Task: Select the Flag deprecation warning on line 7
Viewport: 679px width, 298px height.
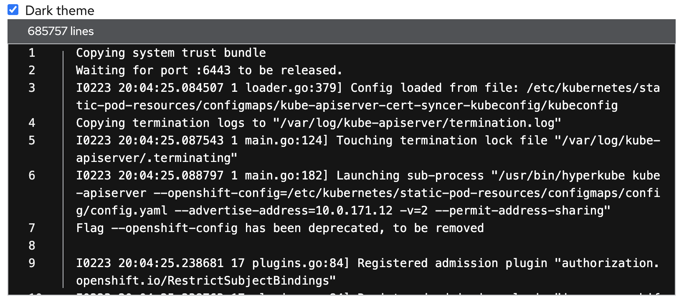Action: pos(280,228)
